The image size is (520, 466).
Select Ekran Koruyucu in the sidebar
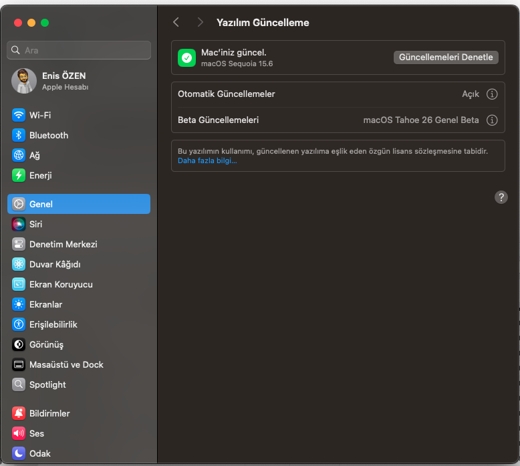61,284
